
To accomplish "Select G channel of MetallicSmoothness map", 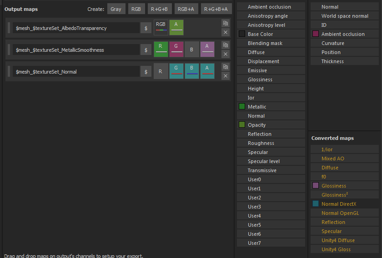I will 176,49.
